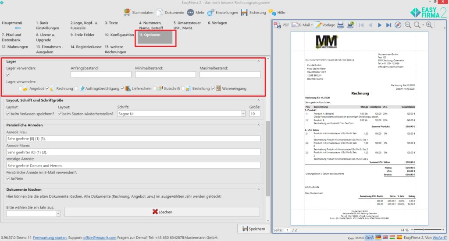
Task: Collapse the Lager section
Action: tap(259, 61)
